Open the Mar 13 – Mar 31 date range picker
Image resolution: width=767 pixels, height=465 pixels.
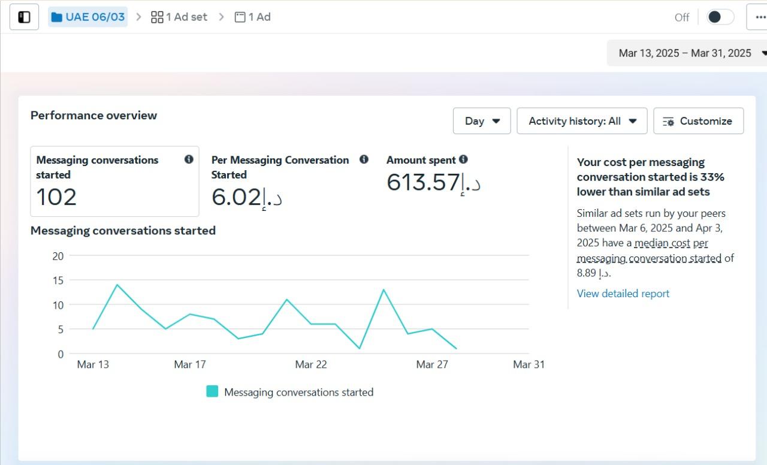click(x=687, y=53)
